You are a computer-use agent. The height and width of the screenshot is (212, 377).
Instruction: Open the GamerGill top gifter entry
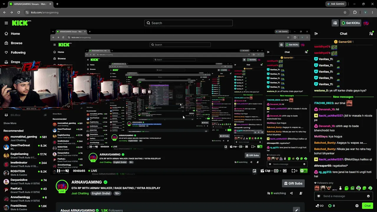tap(343, 42)
